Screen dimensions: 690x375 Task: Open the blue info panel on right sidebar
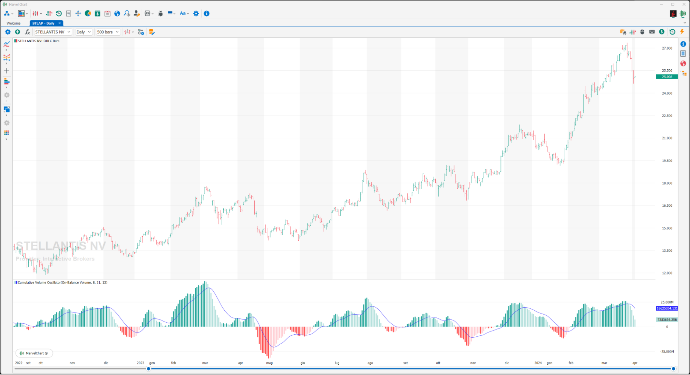click(683, 44)
